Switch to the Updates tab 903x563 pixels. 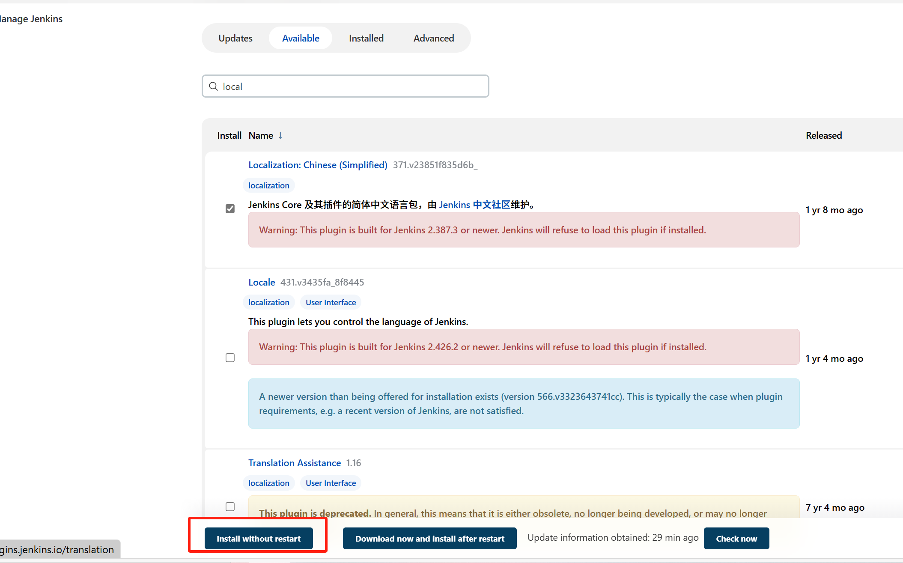pos(235,39)
